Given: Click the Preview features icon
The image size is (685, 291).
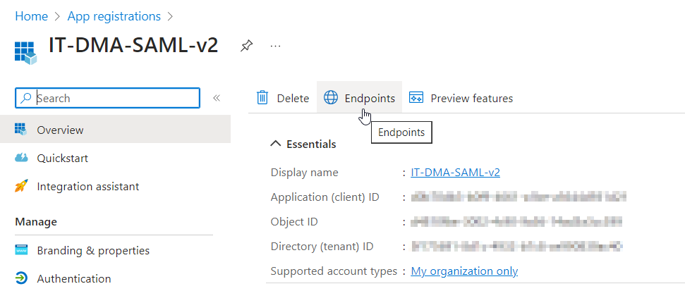Looking at the screenshot, I should (x=416, y=98).
